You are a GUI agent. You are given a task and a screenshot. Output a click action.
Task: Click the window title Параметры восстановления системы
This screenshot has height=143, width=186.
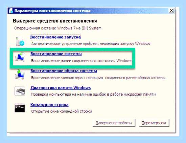point(52,11)
